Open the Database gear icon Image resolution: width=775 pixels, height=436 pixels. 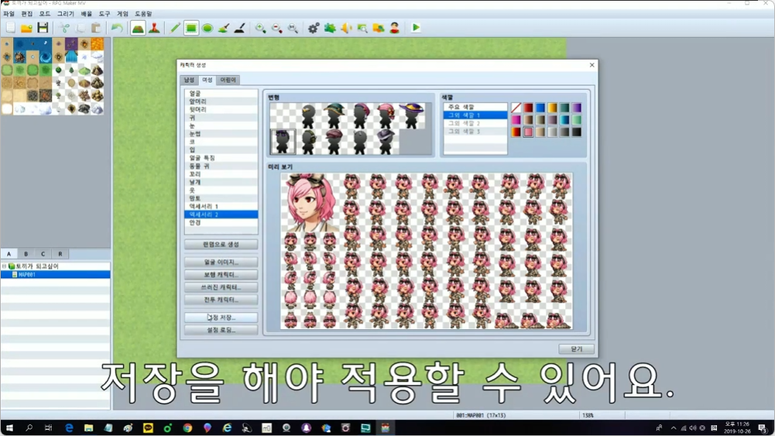314,28
